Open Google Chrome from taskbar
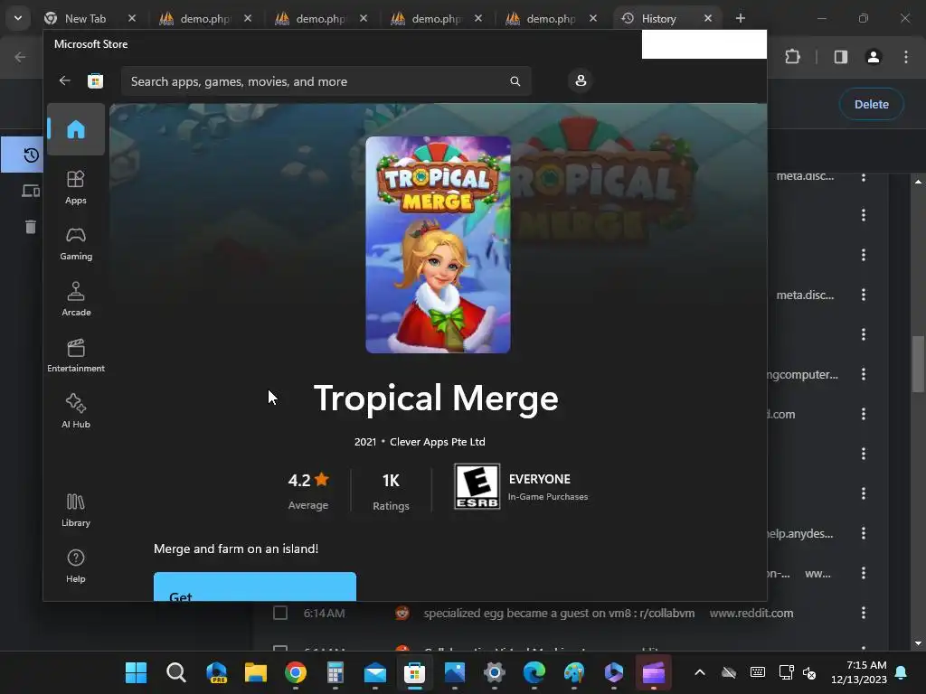The height and width of the screenshot is (694, 926). pyautogui.click(x=296, y=672)
